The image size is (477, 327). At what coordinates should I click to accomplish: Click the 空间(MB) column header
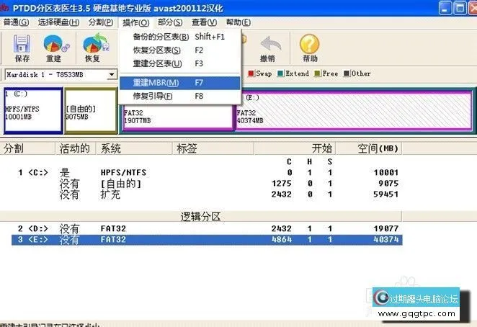(x=369, y=148)
